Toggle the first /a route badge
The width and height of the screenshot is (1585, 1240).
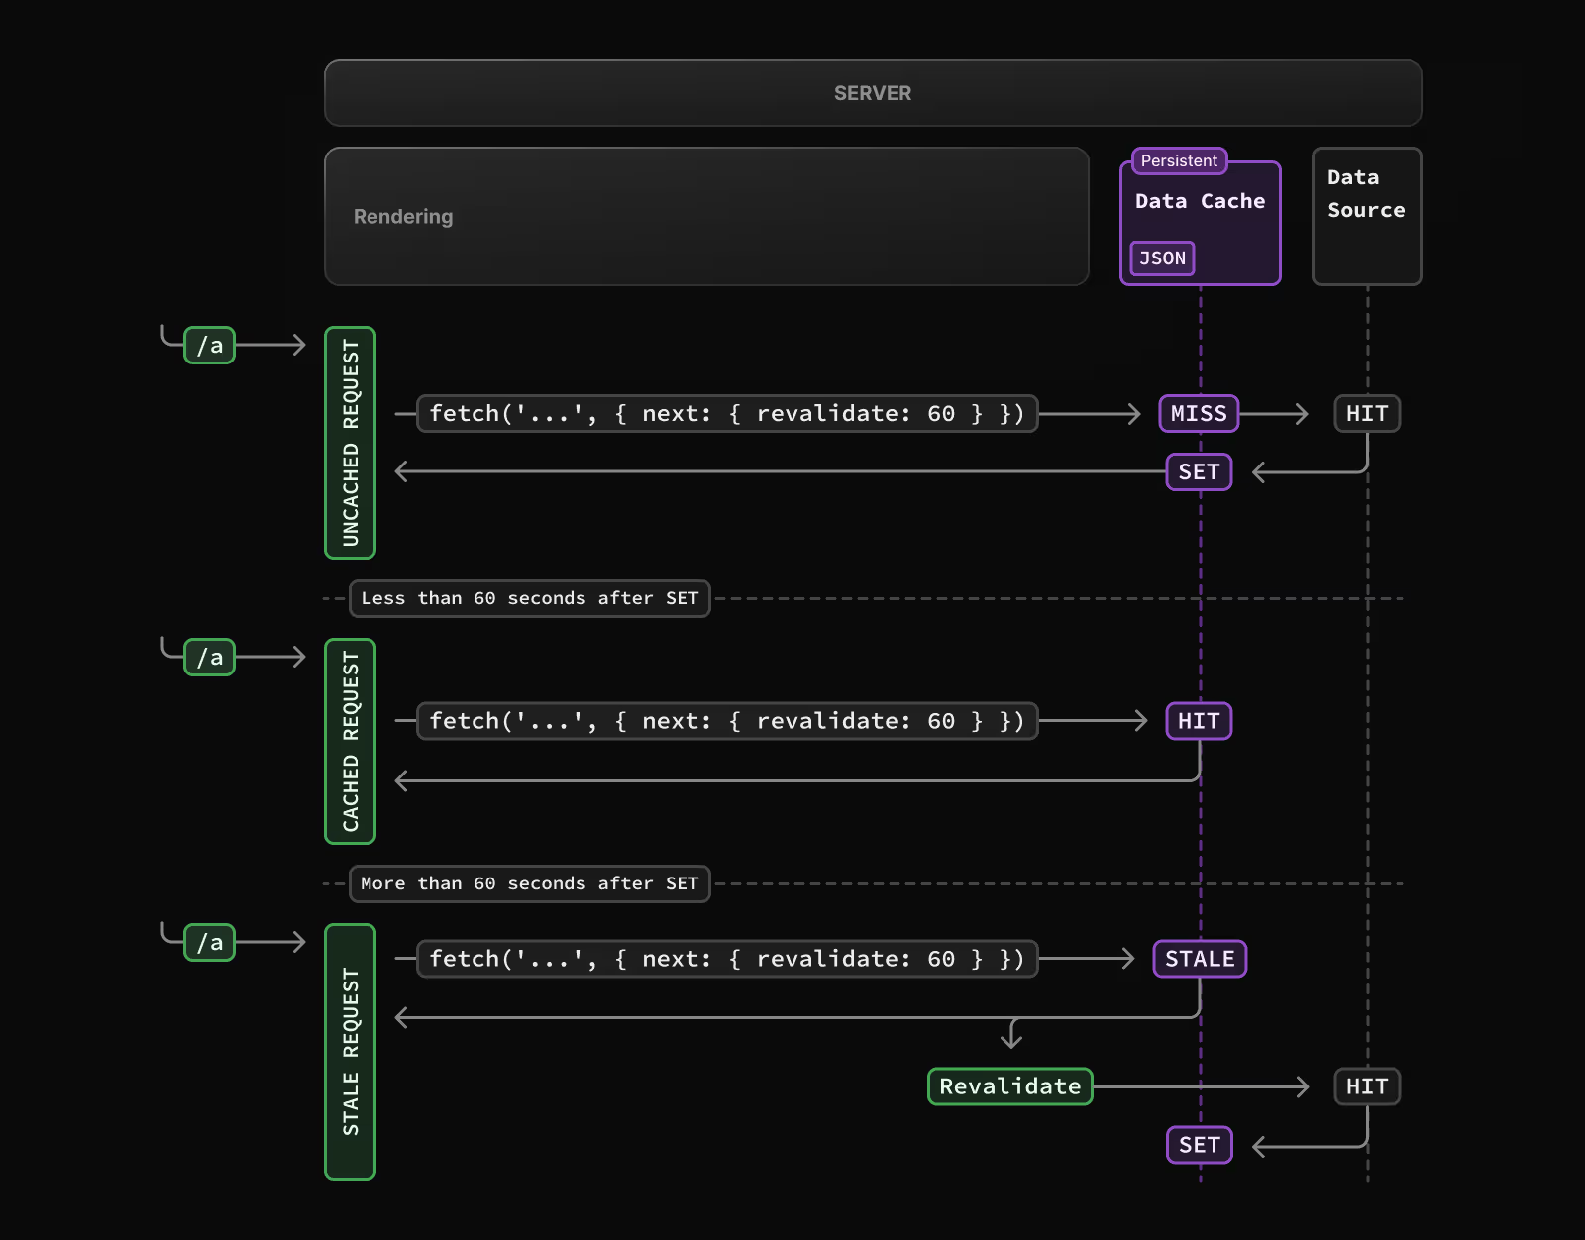coord(209,345)
